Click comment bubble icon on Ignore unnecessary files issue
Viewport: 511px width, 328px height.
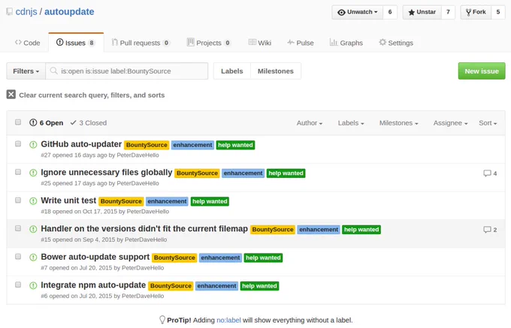point(487,173)
